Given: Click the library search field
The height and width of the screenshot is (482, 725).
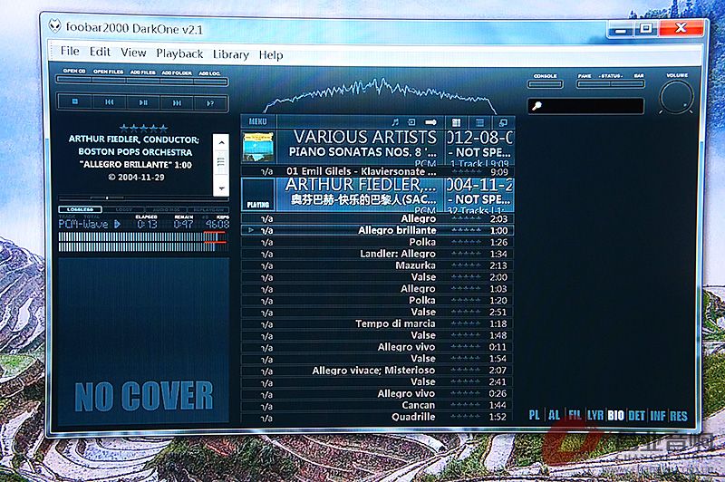Looking at the screenshot, I should 585,106.
